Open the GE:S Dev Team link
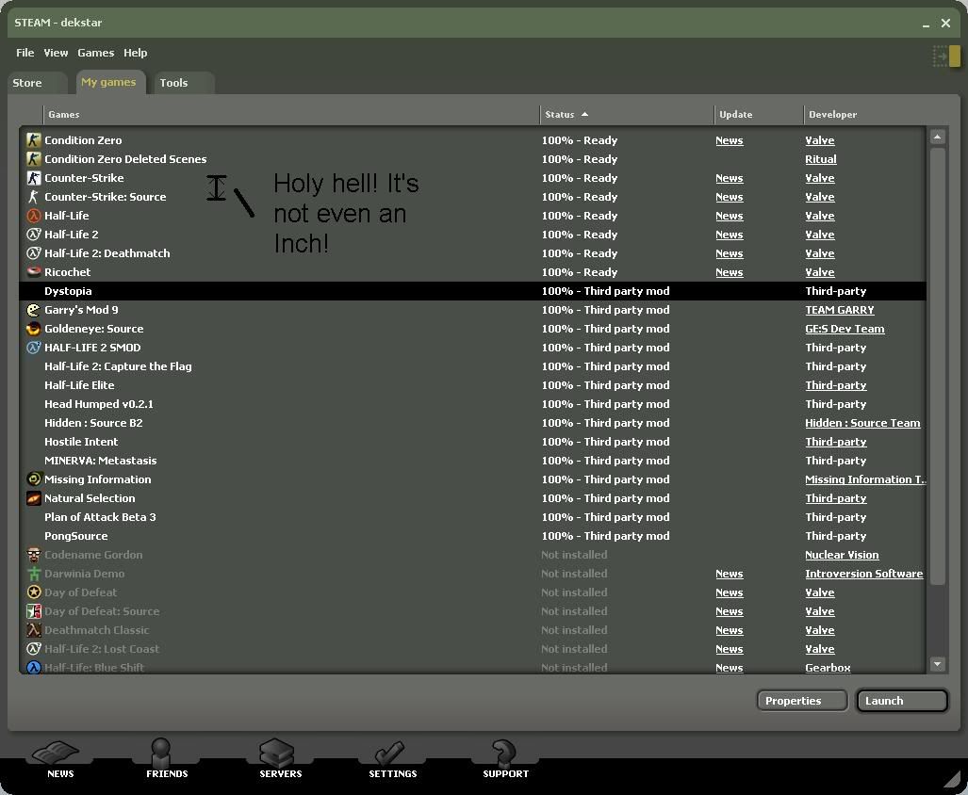 pyautogui.click(x=845, y=329)
